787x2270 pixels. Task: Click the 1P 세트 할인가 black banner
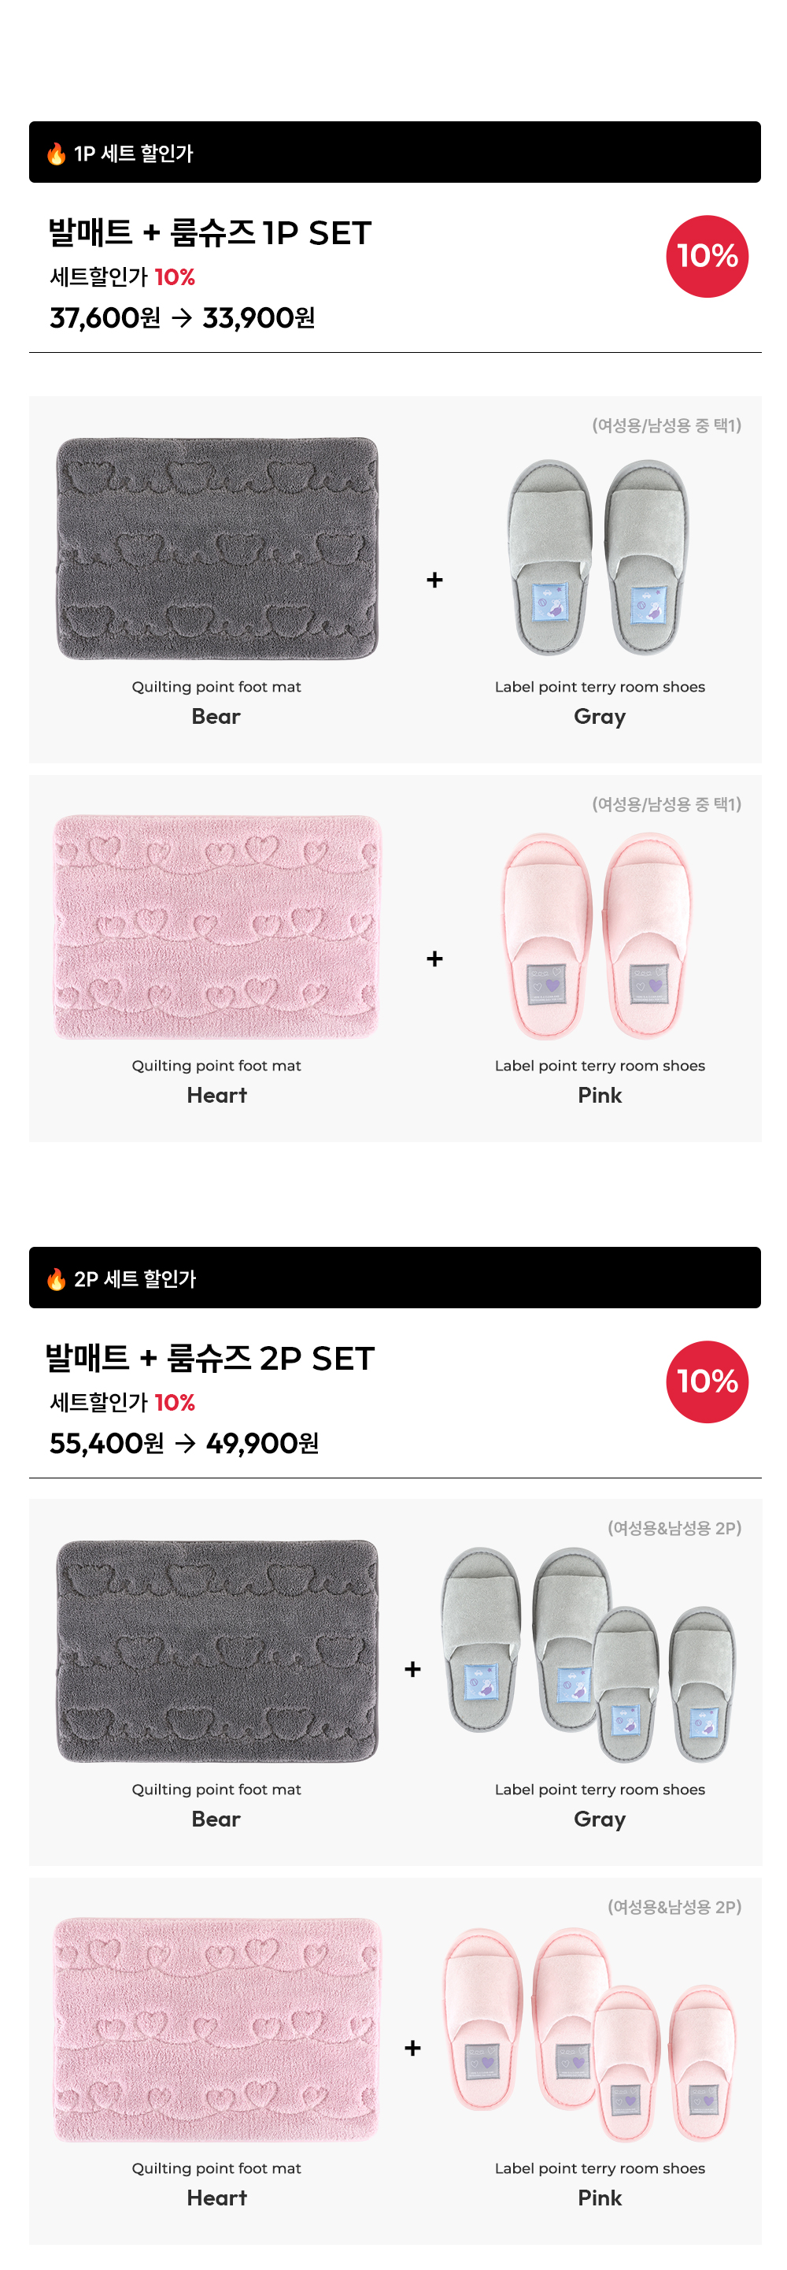(394, 153)
